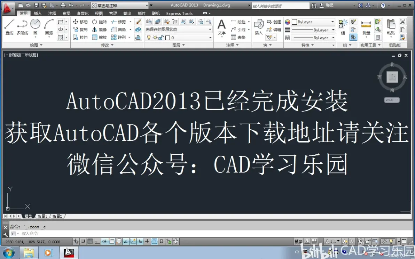Image resolution: width=415 pixels, height=259 pixels.
Task: Click the 登录 sign-in button
Action: pos(326,5)
